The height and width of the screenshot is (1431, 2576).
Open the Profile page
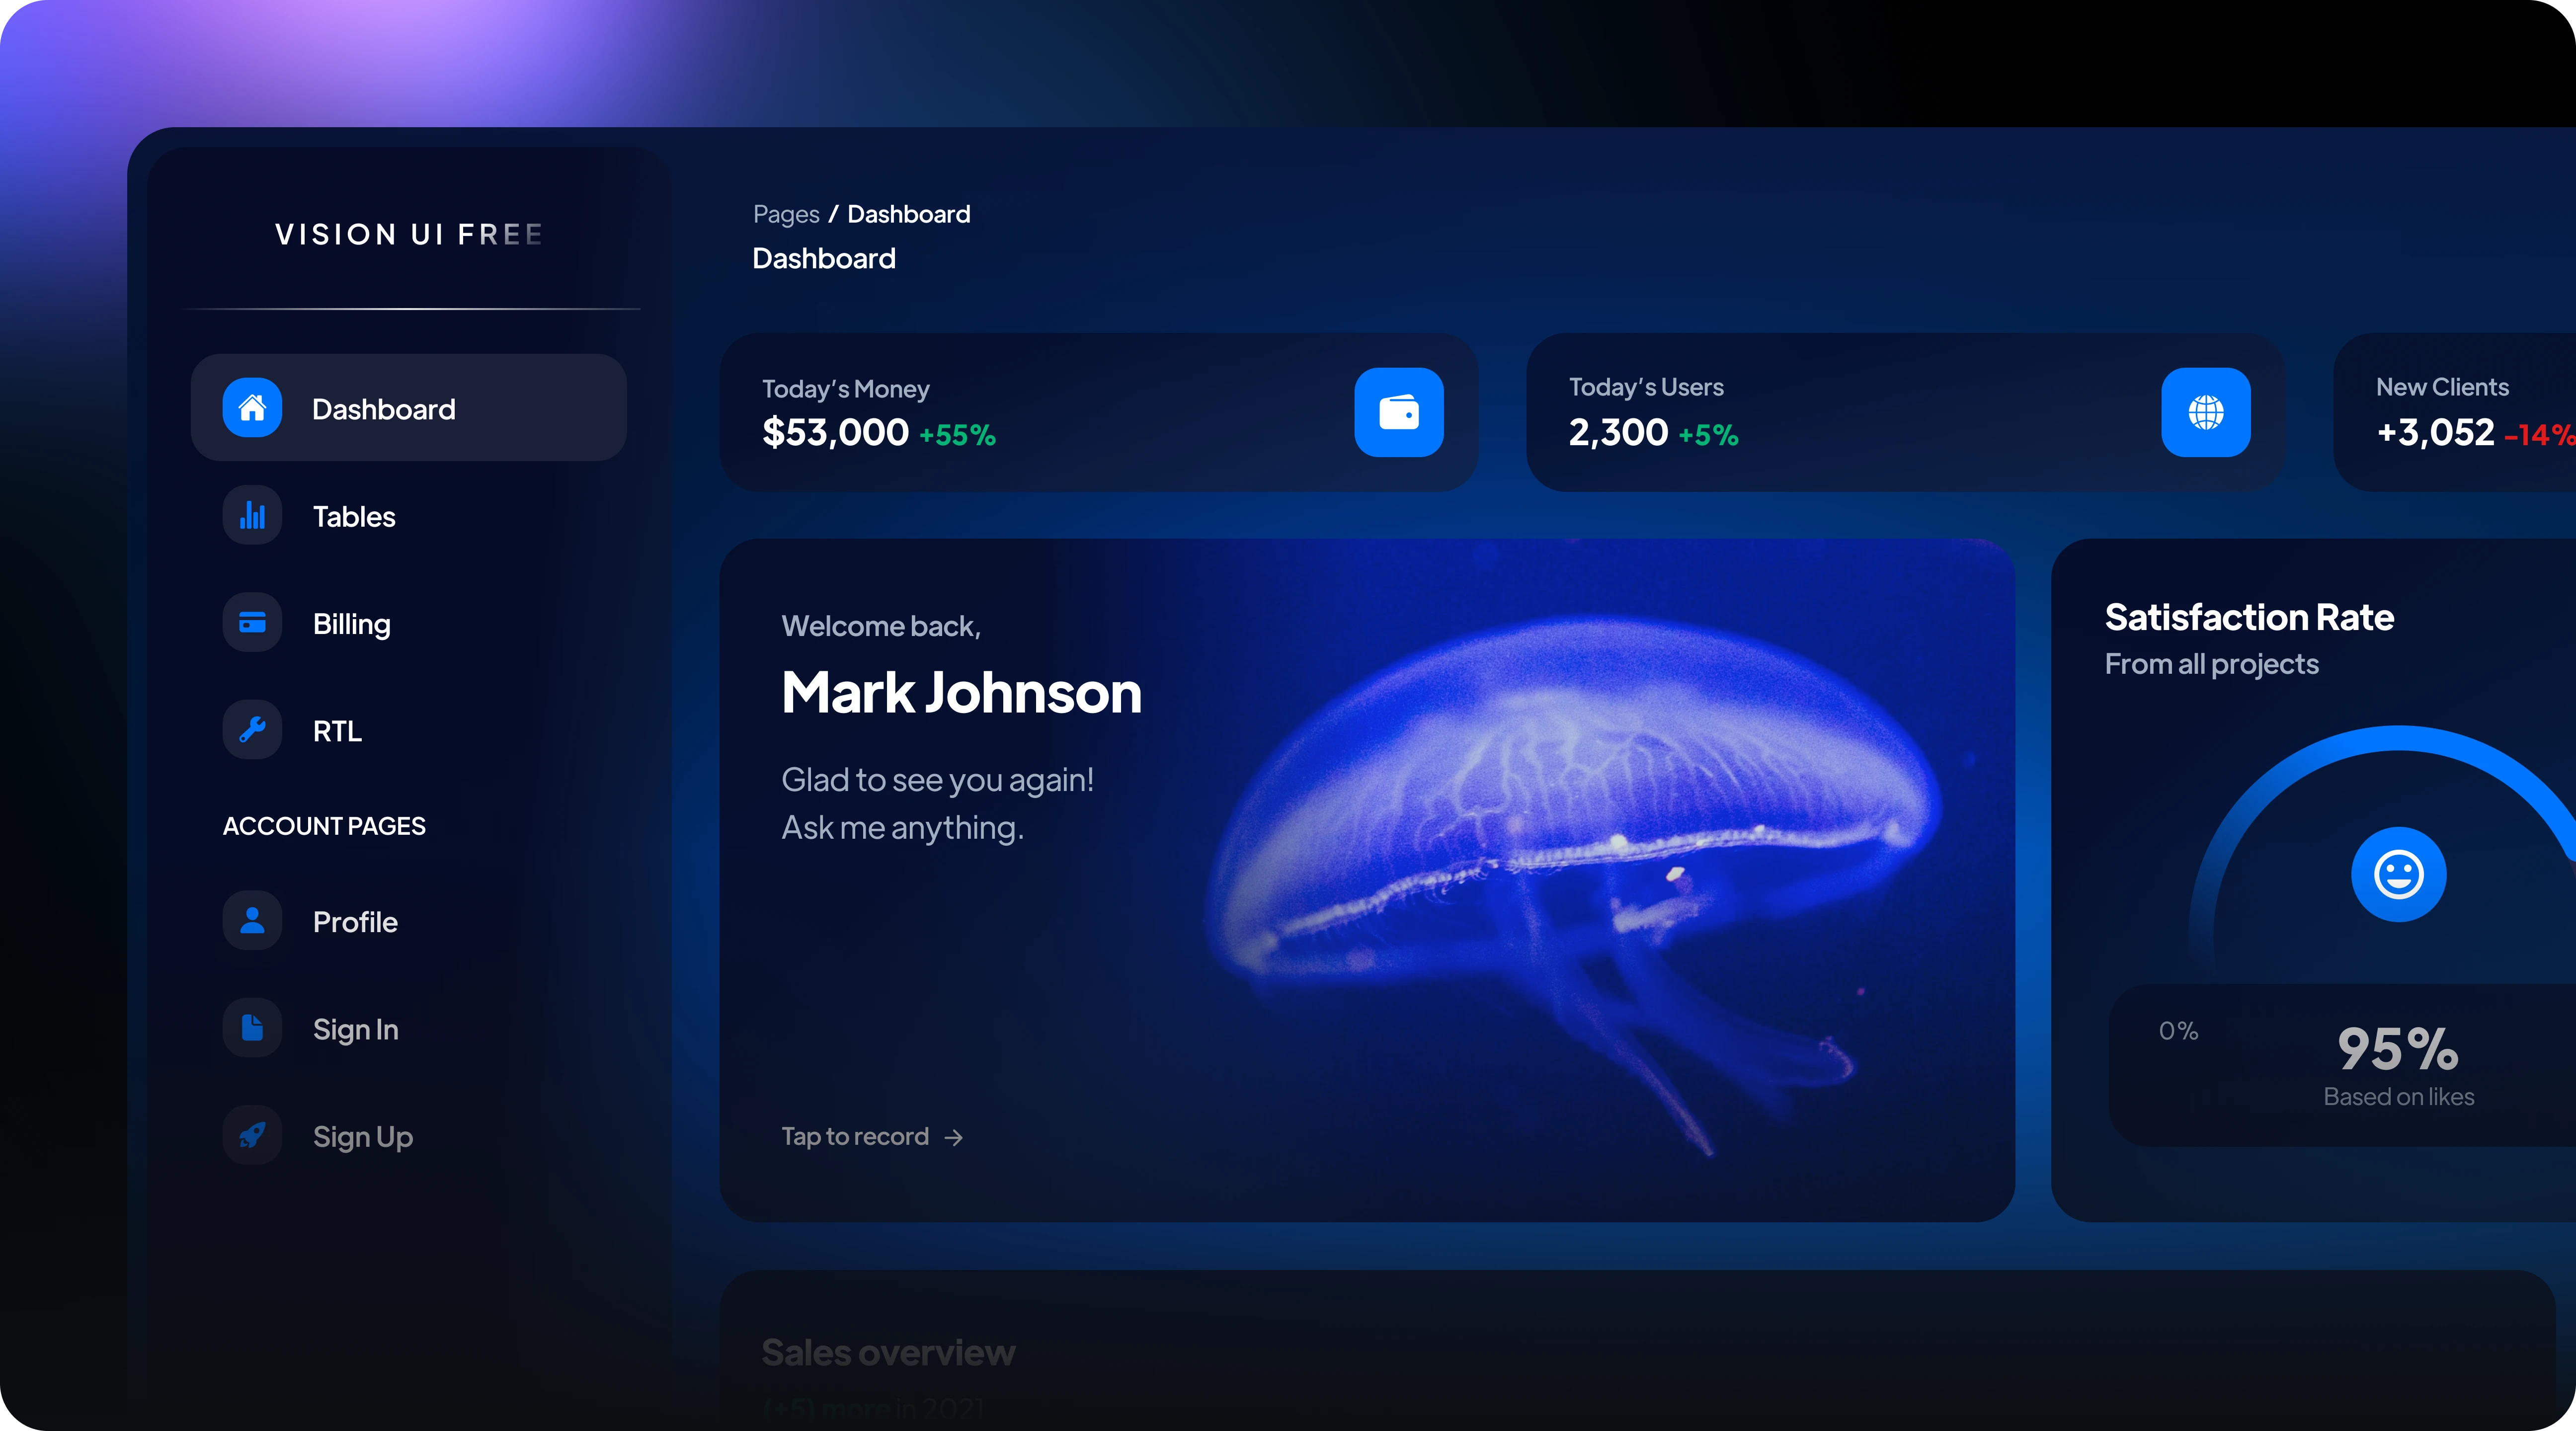tap(409, 921)
